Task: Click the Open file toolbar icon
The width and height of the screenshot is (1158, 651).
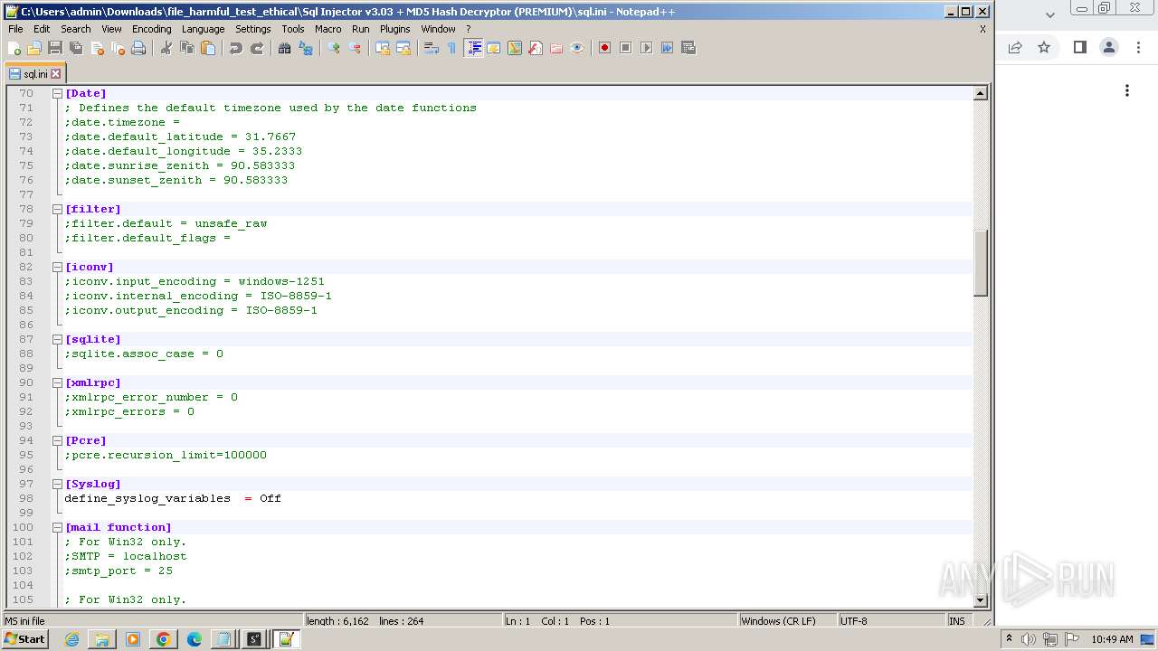Action: click(34, 48)
